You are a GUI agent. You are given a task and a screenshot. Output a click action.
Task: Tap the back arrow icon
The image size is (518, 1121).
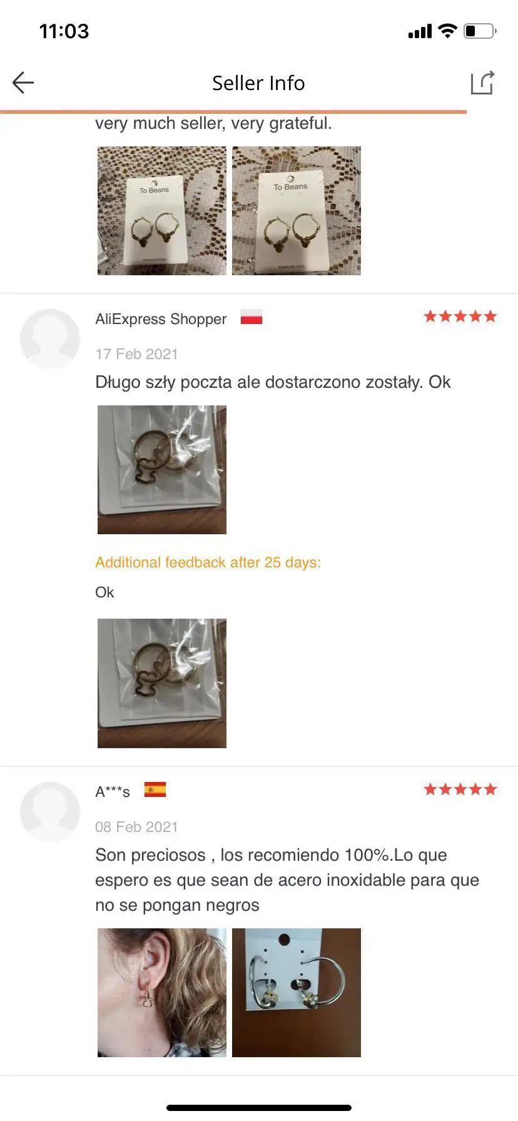tap(23, 83)
